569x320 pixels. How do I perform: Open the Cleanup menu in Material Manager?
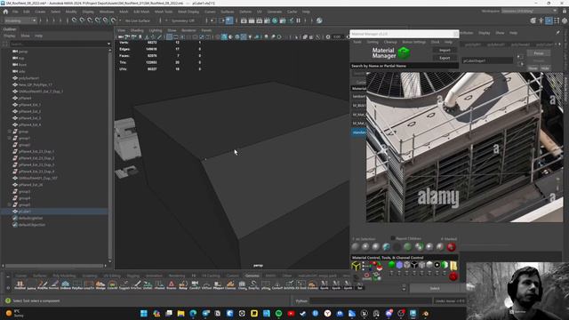(x=390, y=42)
